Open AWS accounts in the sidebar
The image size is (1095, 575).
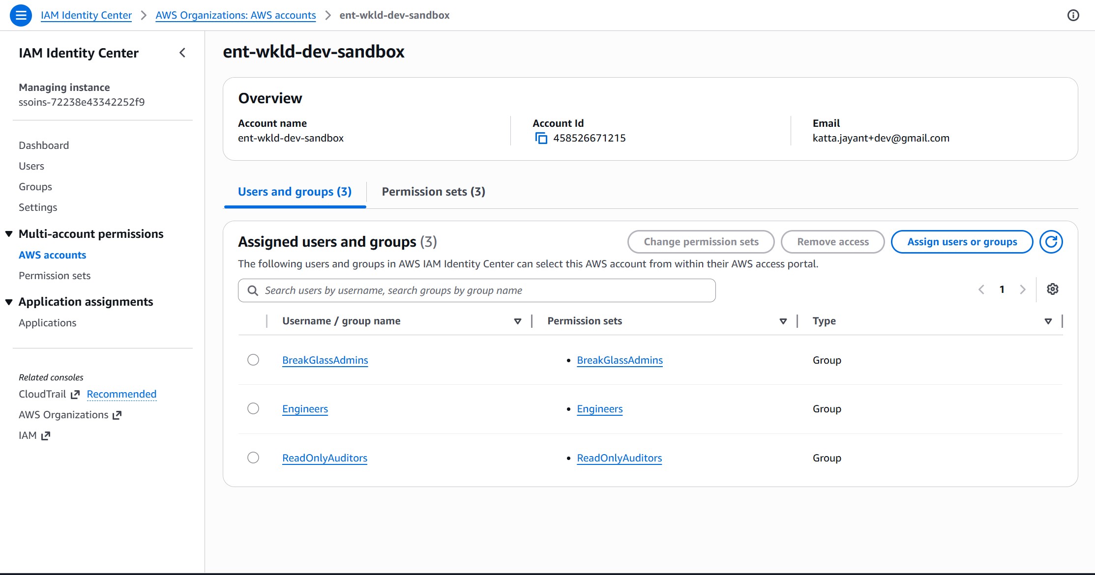click(x=52, y=255)
